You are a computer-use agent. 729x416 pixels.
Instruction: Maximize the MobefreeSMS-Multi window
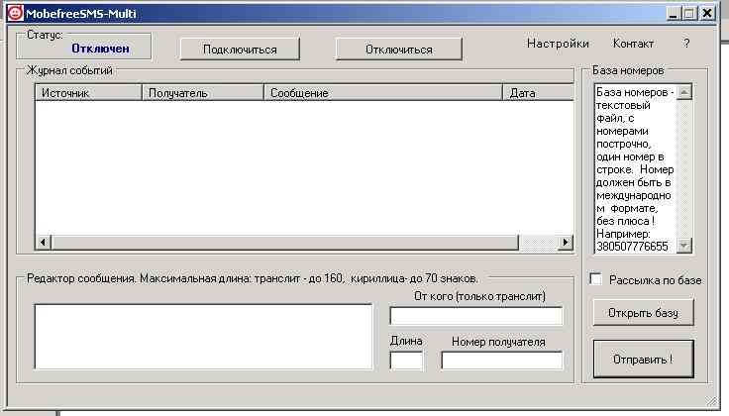tap(689, 14)
